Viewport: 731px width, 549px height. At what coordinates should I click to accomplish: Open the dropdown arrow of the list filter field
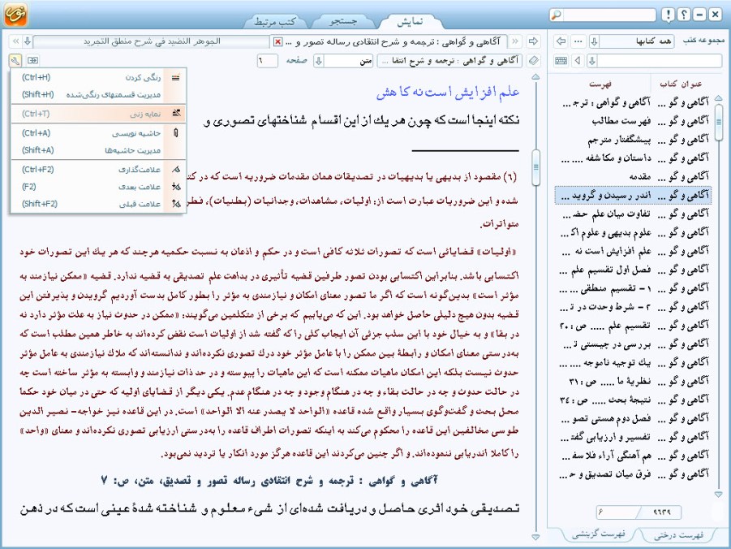[592, 61]
